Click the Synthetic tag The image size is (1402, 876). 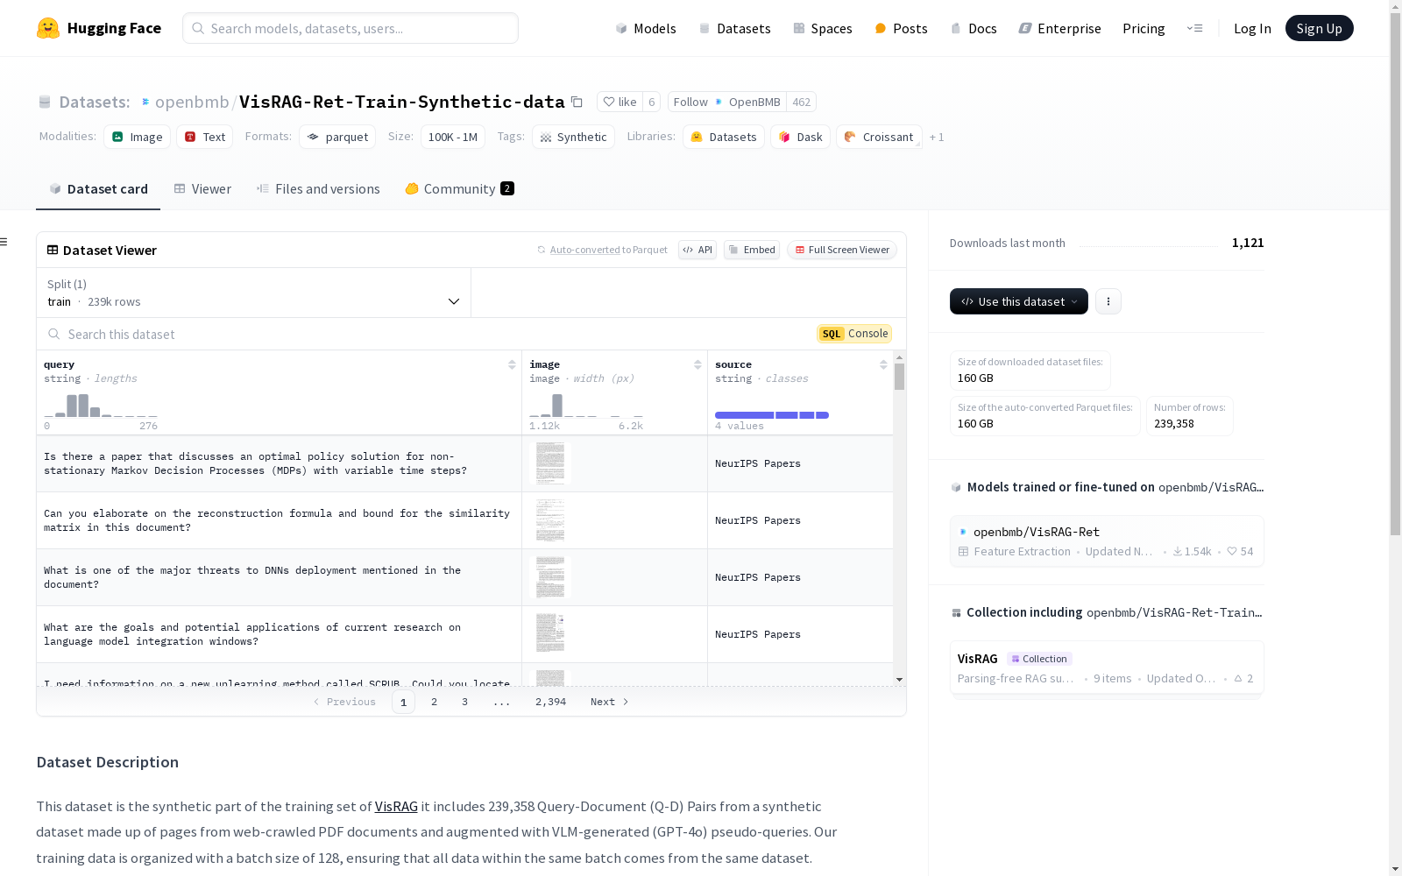coord(573,137)
